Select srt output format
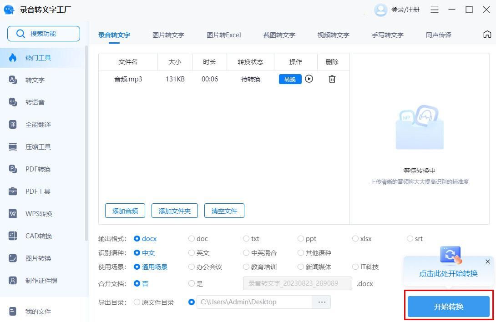The width and height of the screenshot is (496, 322). tap(410, 238)
